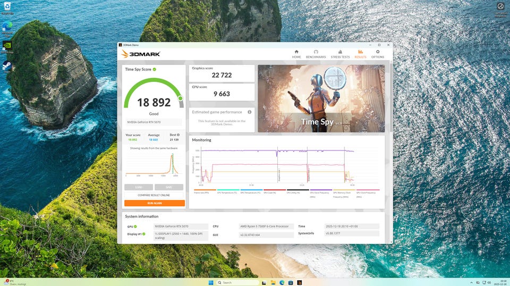Click the Save button
This screenshot has width=510, height=286.
click(x=169, y=187)
